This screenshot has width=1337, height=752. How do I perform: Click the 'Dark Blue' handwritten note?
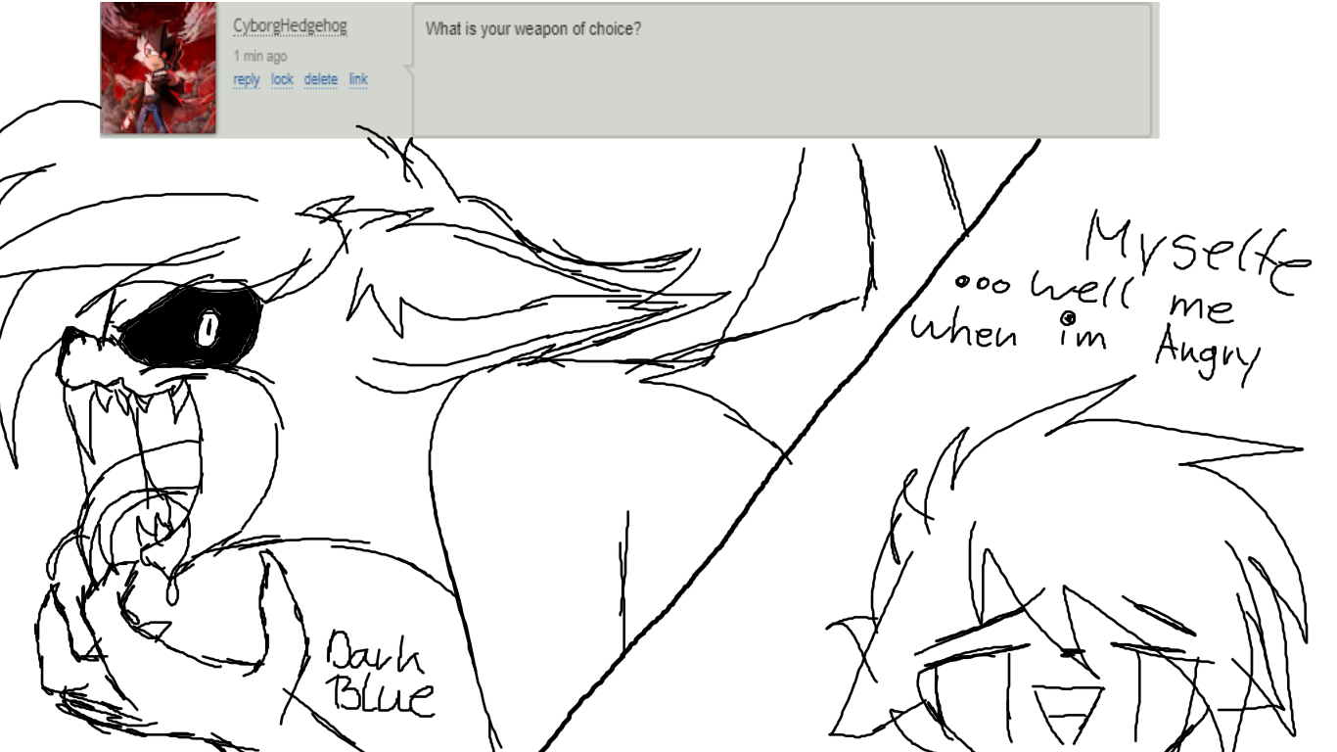click(x=379, y=677)
